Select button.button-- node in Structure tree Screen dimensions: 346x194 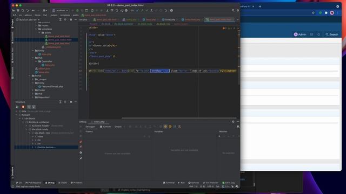point(47,147)
